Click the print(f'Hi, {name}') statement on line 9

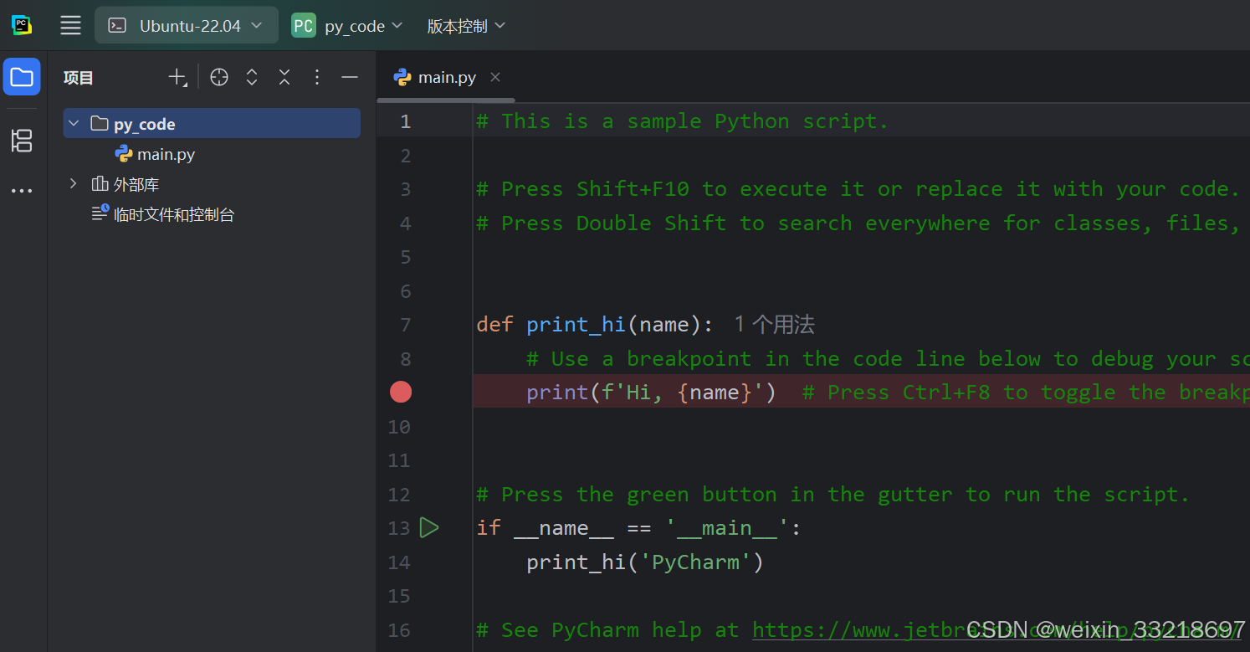(x=652, y=392)
